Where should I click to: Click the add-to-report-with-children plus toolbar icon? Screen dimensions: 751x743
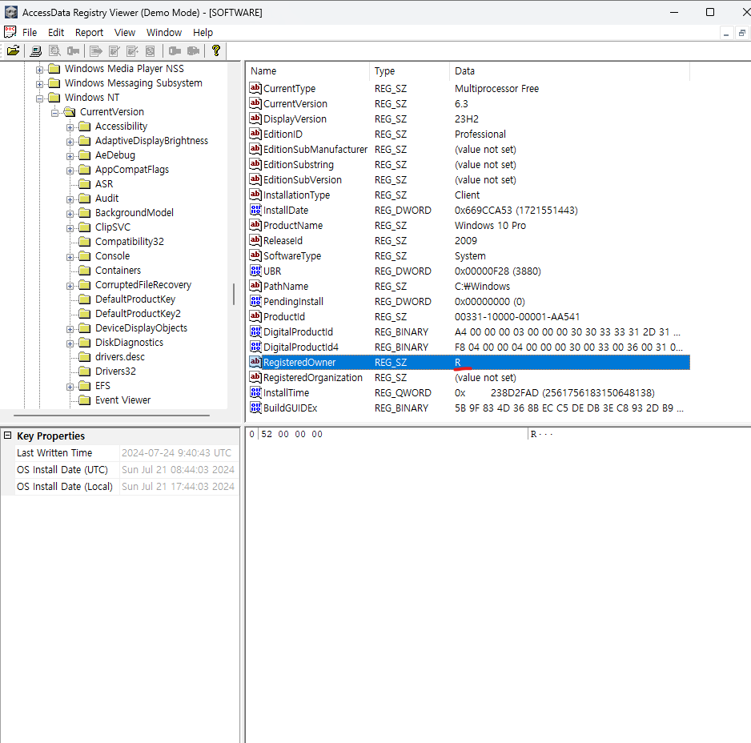pyautogui.click(x=132, y=50)
